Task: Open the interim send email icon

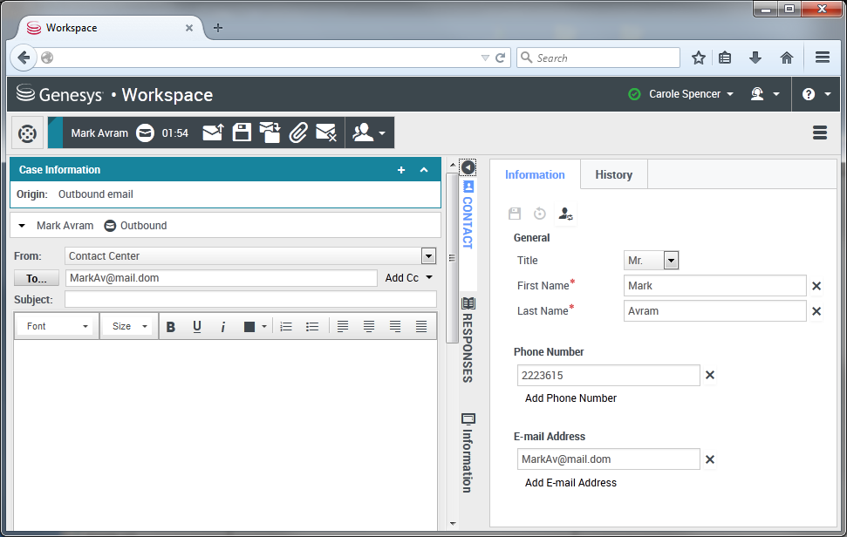Action: point(270,133)
